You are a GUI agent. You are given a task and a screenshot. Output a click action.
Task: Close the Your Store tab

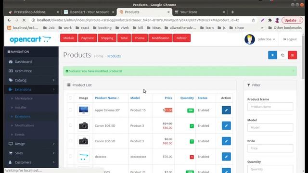click(224, 12)
